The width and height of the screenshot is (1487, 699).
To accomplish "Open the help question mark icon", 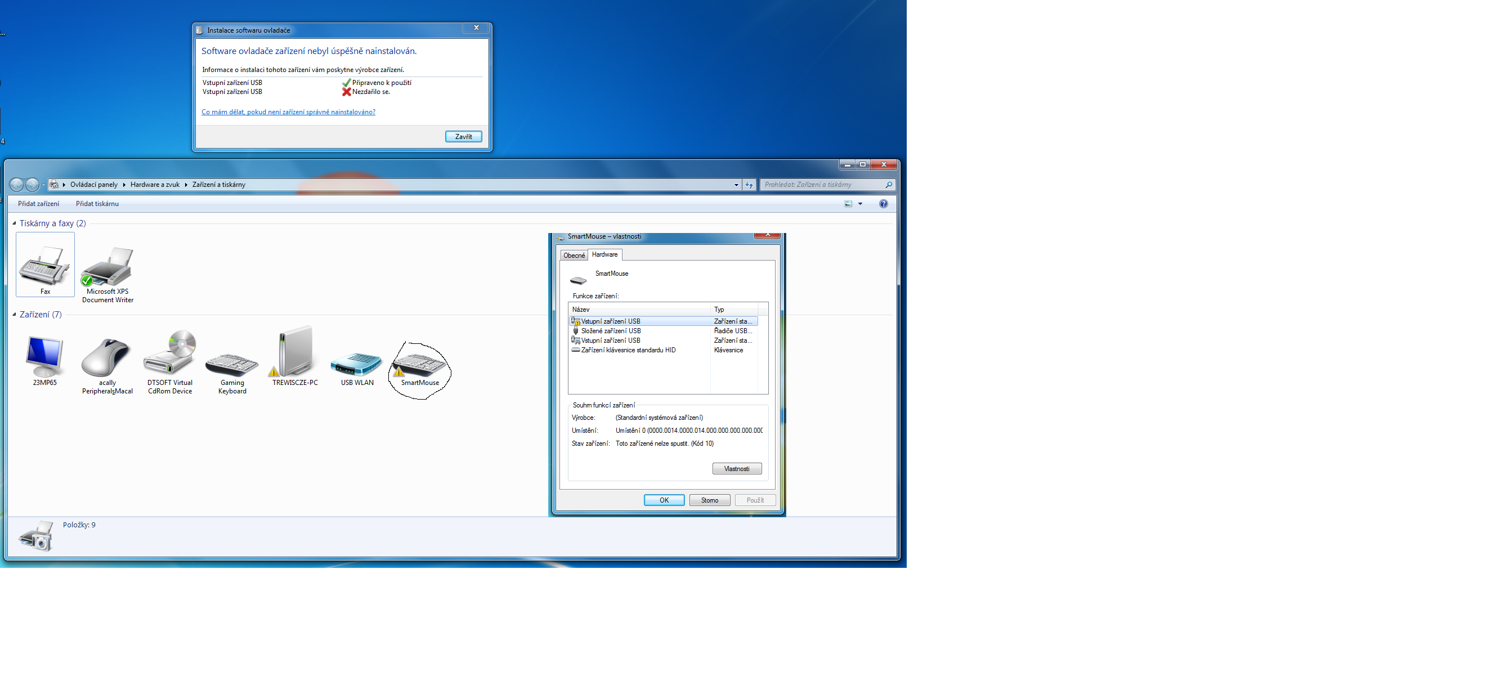I will 883,204.
